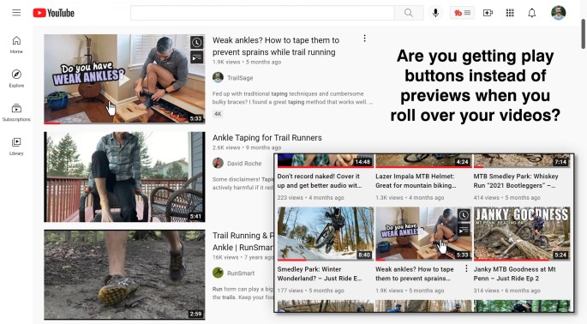Open more options on inset Weak ankles
This screenshot has height=324, width=587.
point(466,268)
